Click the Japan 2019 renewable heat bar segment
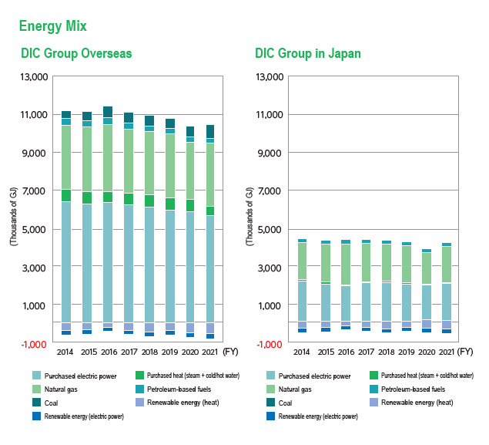The width and height of the screenshot is (489, 445). click(x=407, y=324)
